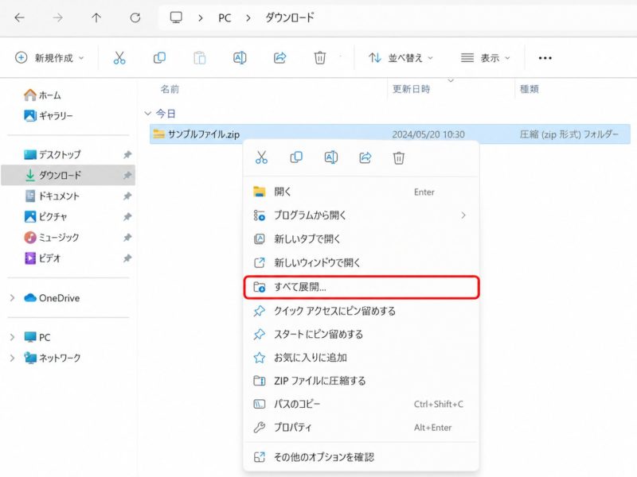The image size is (637, 477).
Task: Click the rename icon in context menu
Action: pyautogui.click(x=331, y=157)
